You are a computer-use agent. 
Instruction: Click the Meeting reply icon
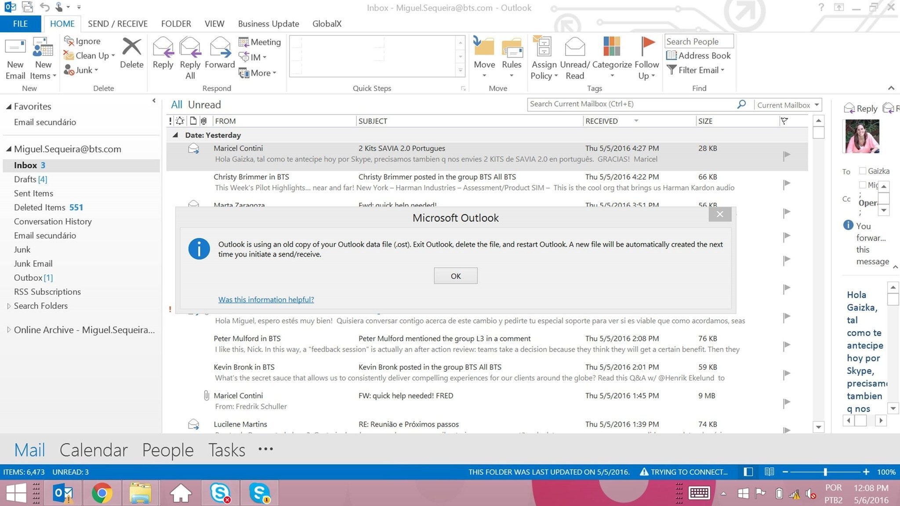point(243,42)
